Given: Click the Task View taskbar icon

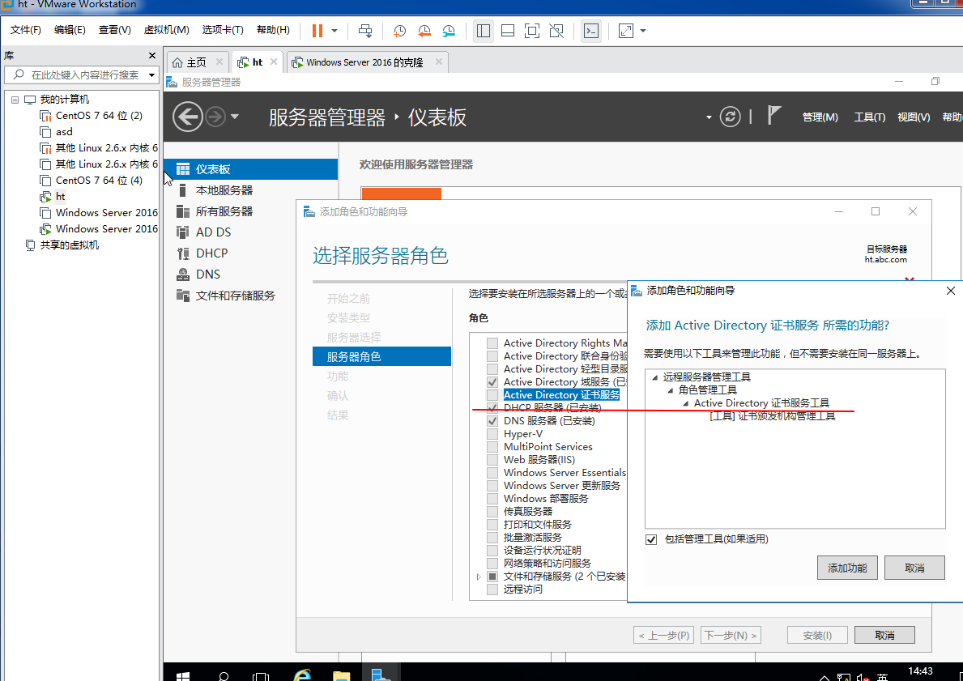Looking at the screenshot, I should [261, 675].
